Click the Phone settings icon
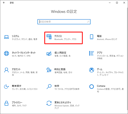Viewport: 128px width, 114px height. coord(92,37)
